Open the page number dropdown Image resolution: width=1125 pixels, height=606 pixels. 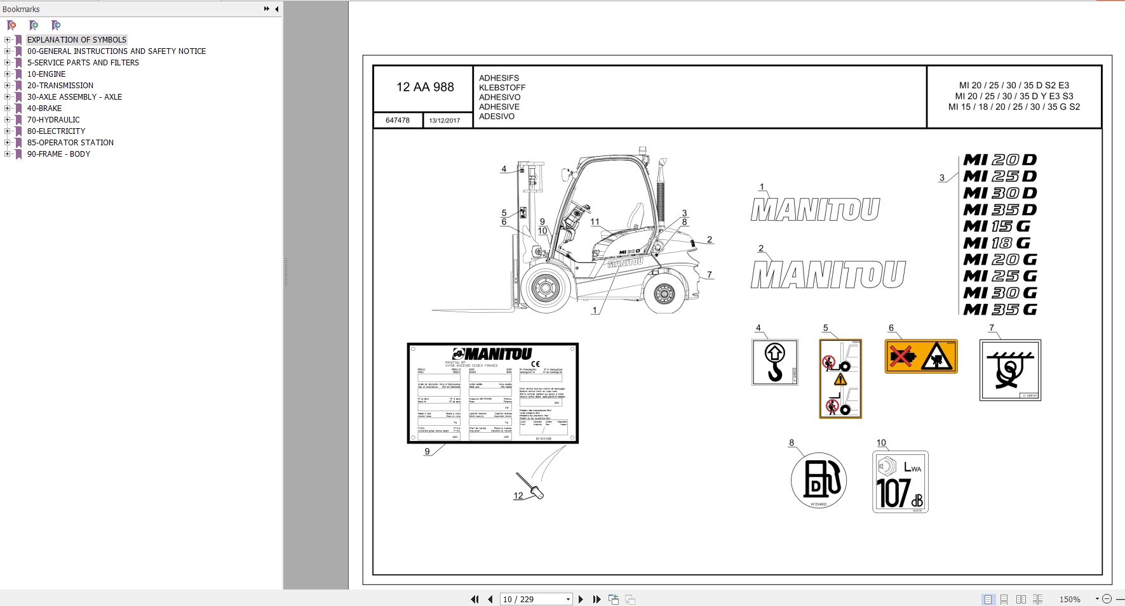(x=568, y=599)
